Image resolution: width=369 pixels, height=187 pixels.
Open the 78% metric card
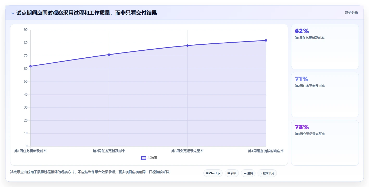(x=325, y=143)
